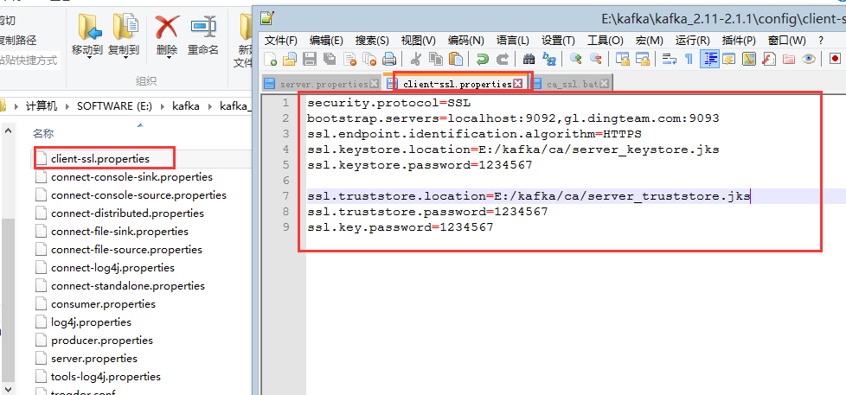Viewport: 846px width, 395px height.
Task: Open the 语言(L) menu
Action: point(513,41)
